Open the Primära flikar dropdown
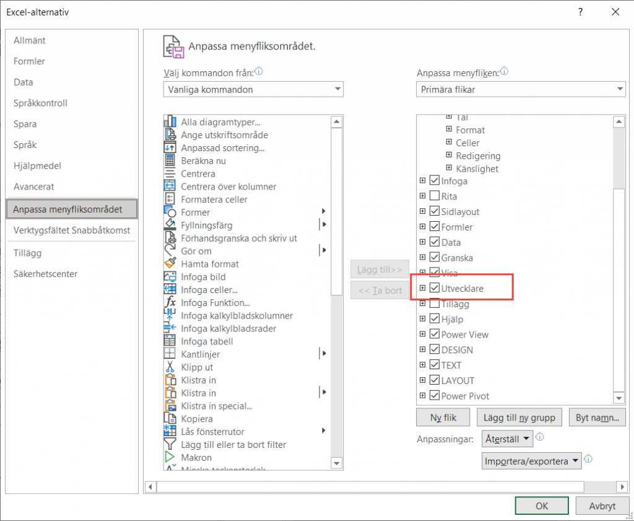The image size is (634, 521). click(521, 90)
